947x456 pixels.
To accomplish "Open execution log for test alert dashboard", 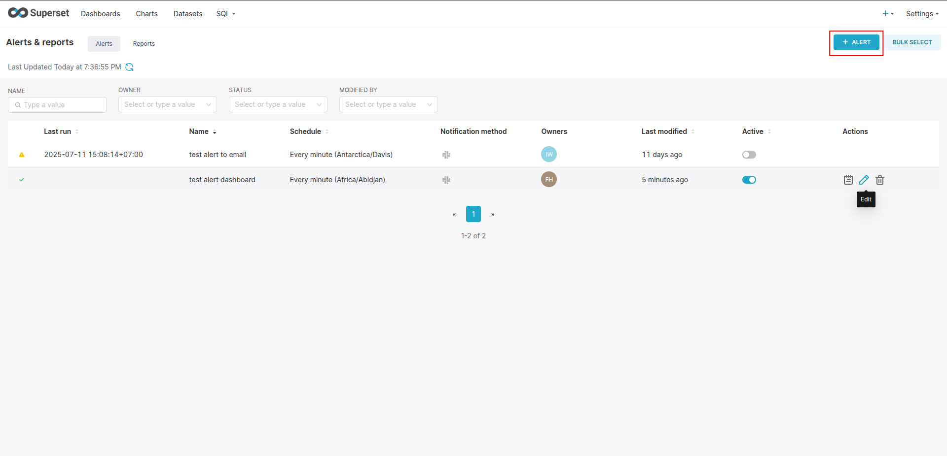I will tap(848, 180).
